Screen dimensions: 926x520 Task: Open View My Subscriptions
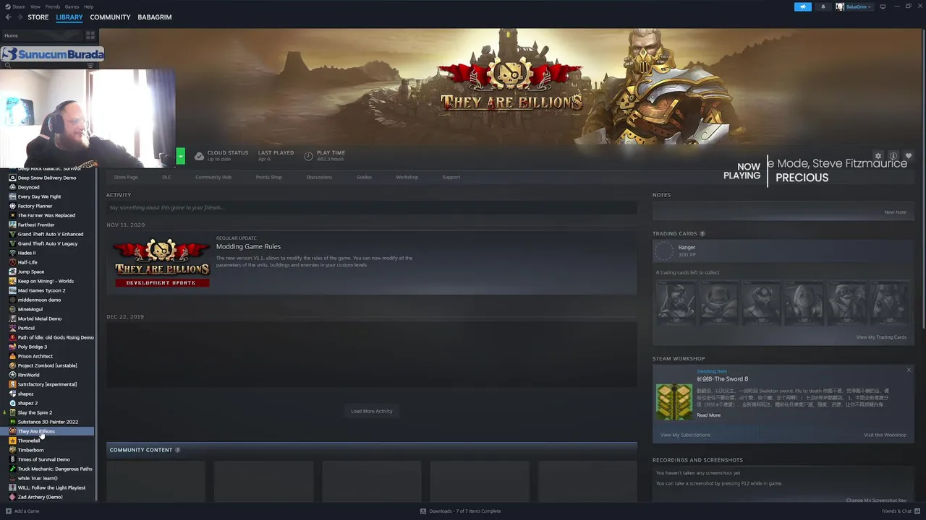(685, 435)
